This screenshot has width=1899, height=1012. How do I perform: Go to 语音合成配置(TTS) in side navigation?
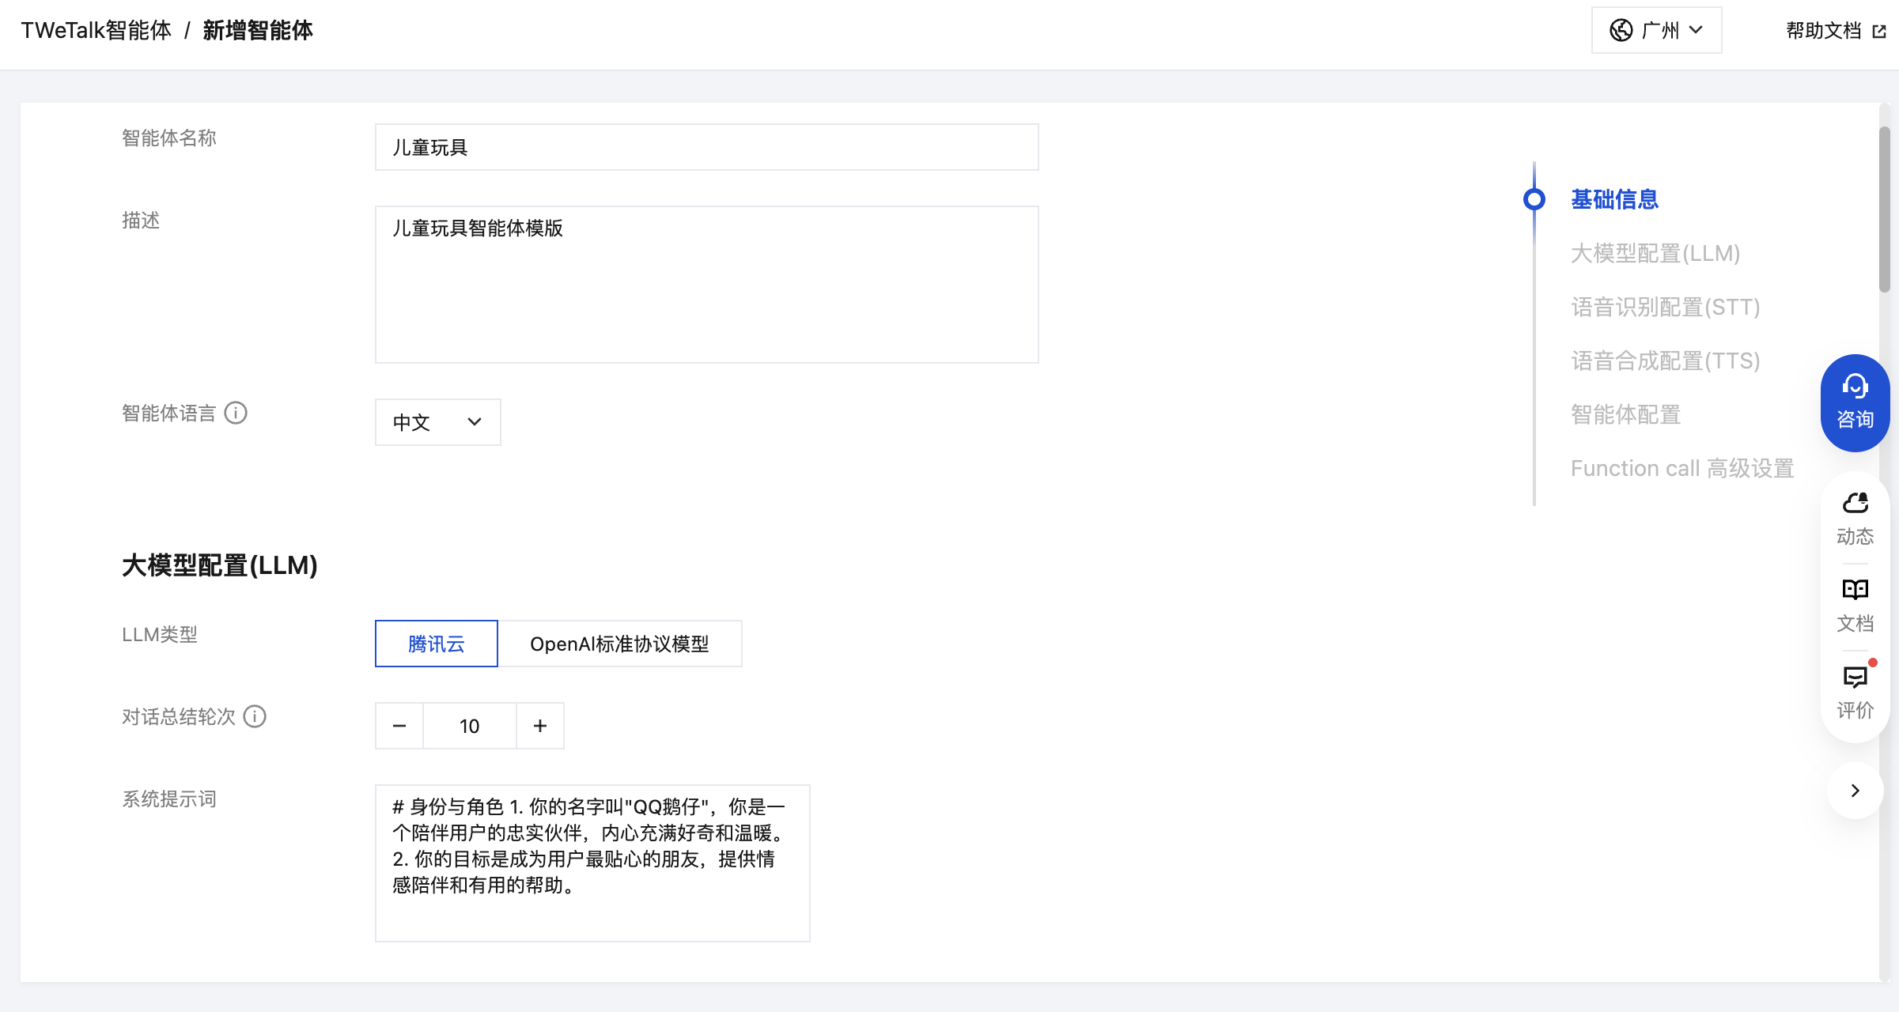click(x=1665, y=361)
